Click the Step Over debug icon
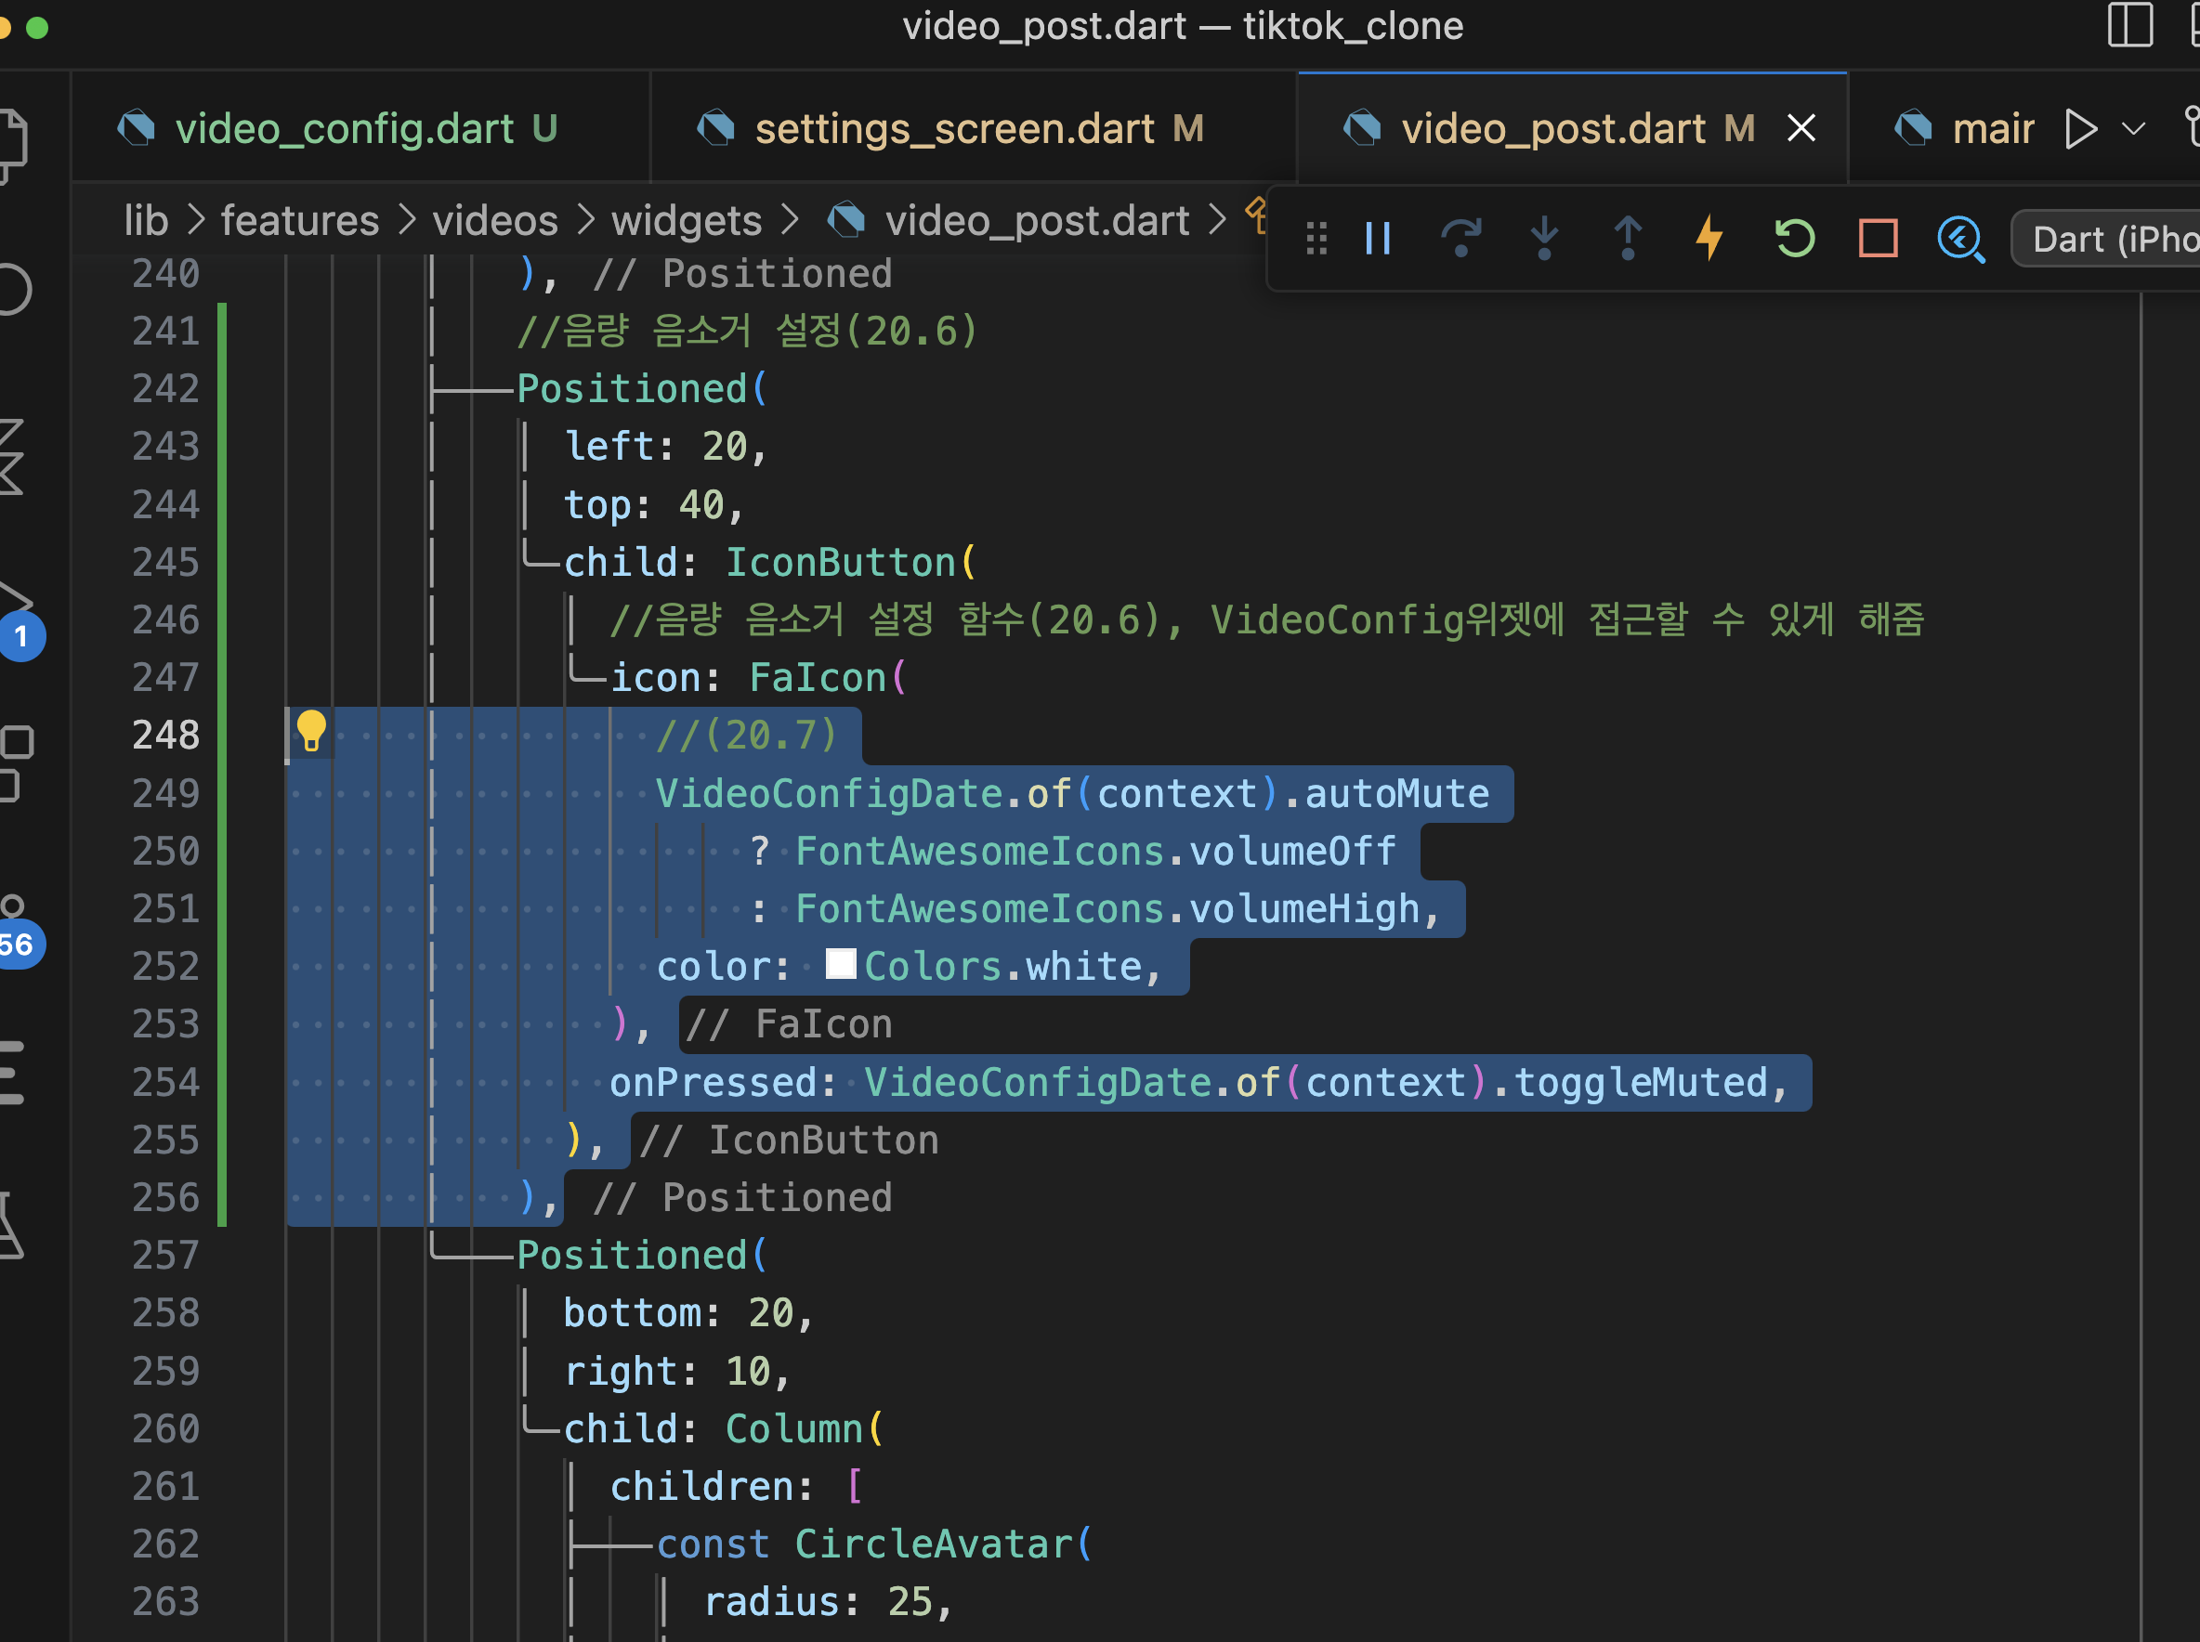This screenshot has height=1642, width=2200. tap(1460, 239)
